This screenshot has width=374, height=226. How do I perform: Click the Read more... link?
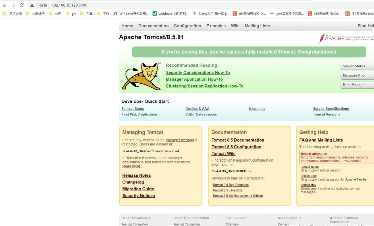(x=133, y=166)
